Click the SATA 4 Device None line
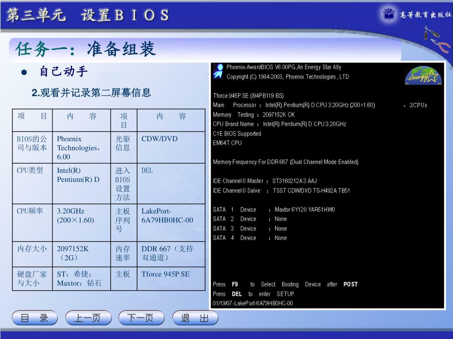 [250, 238]
